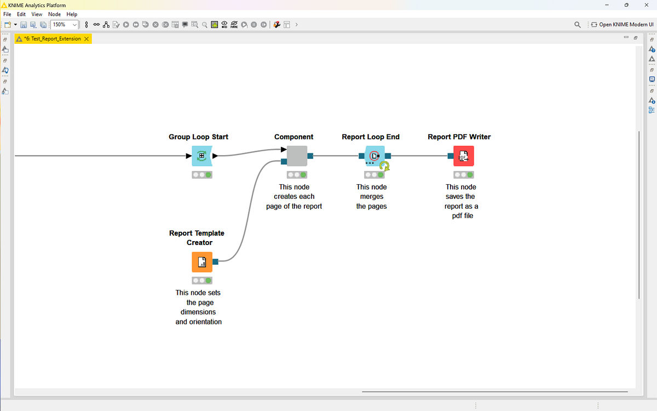Expand hidden toolbar actions with the chevron
Viewport: 657px width, 411px height.
(x=296, y=24)
